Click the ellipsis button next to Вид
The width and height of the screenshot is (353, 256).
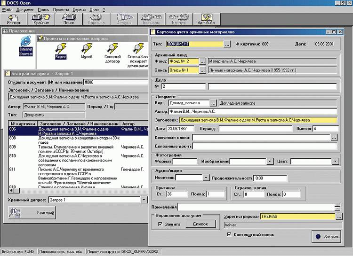(x=213, y=103)
